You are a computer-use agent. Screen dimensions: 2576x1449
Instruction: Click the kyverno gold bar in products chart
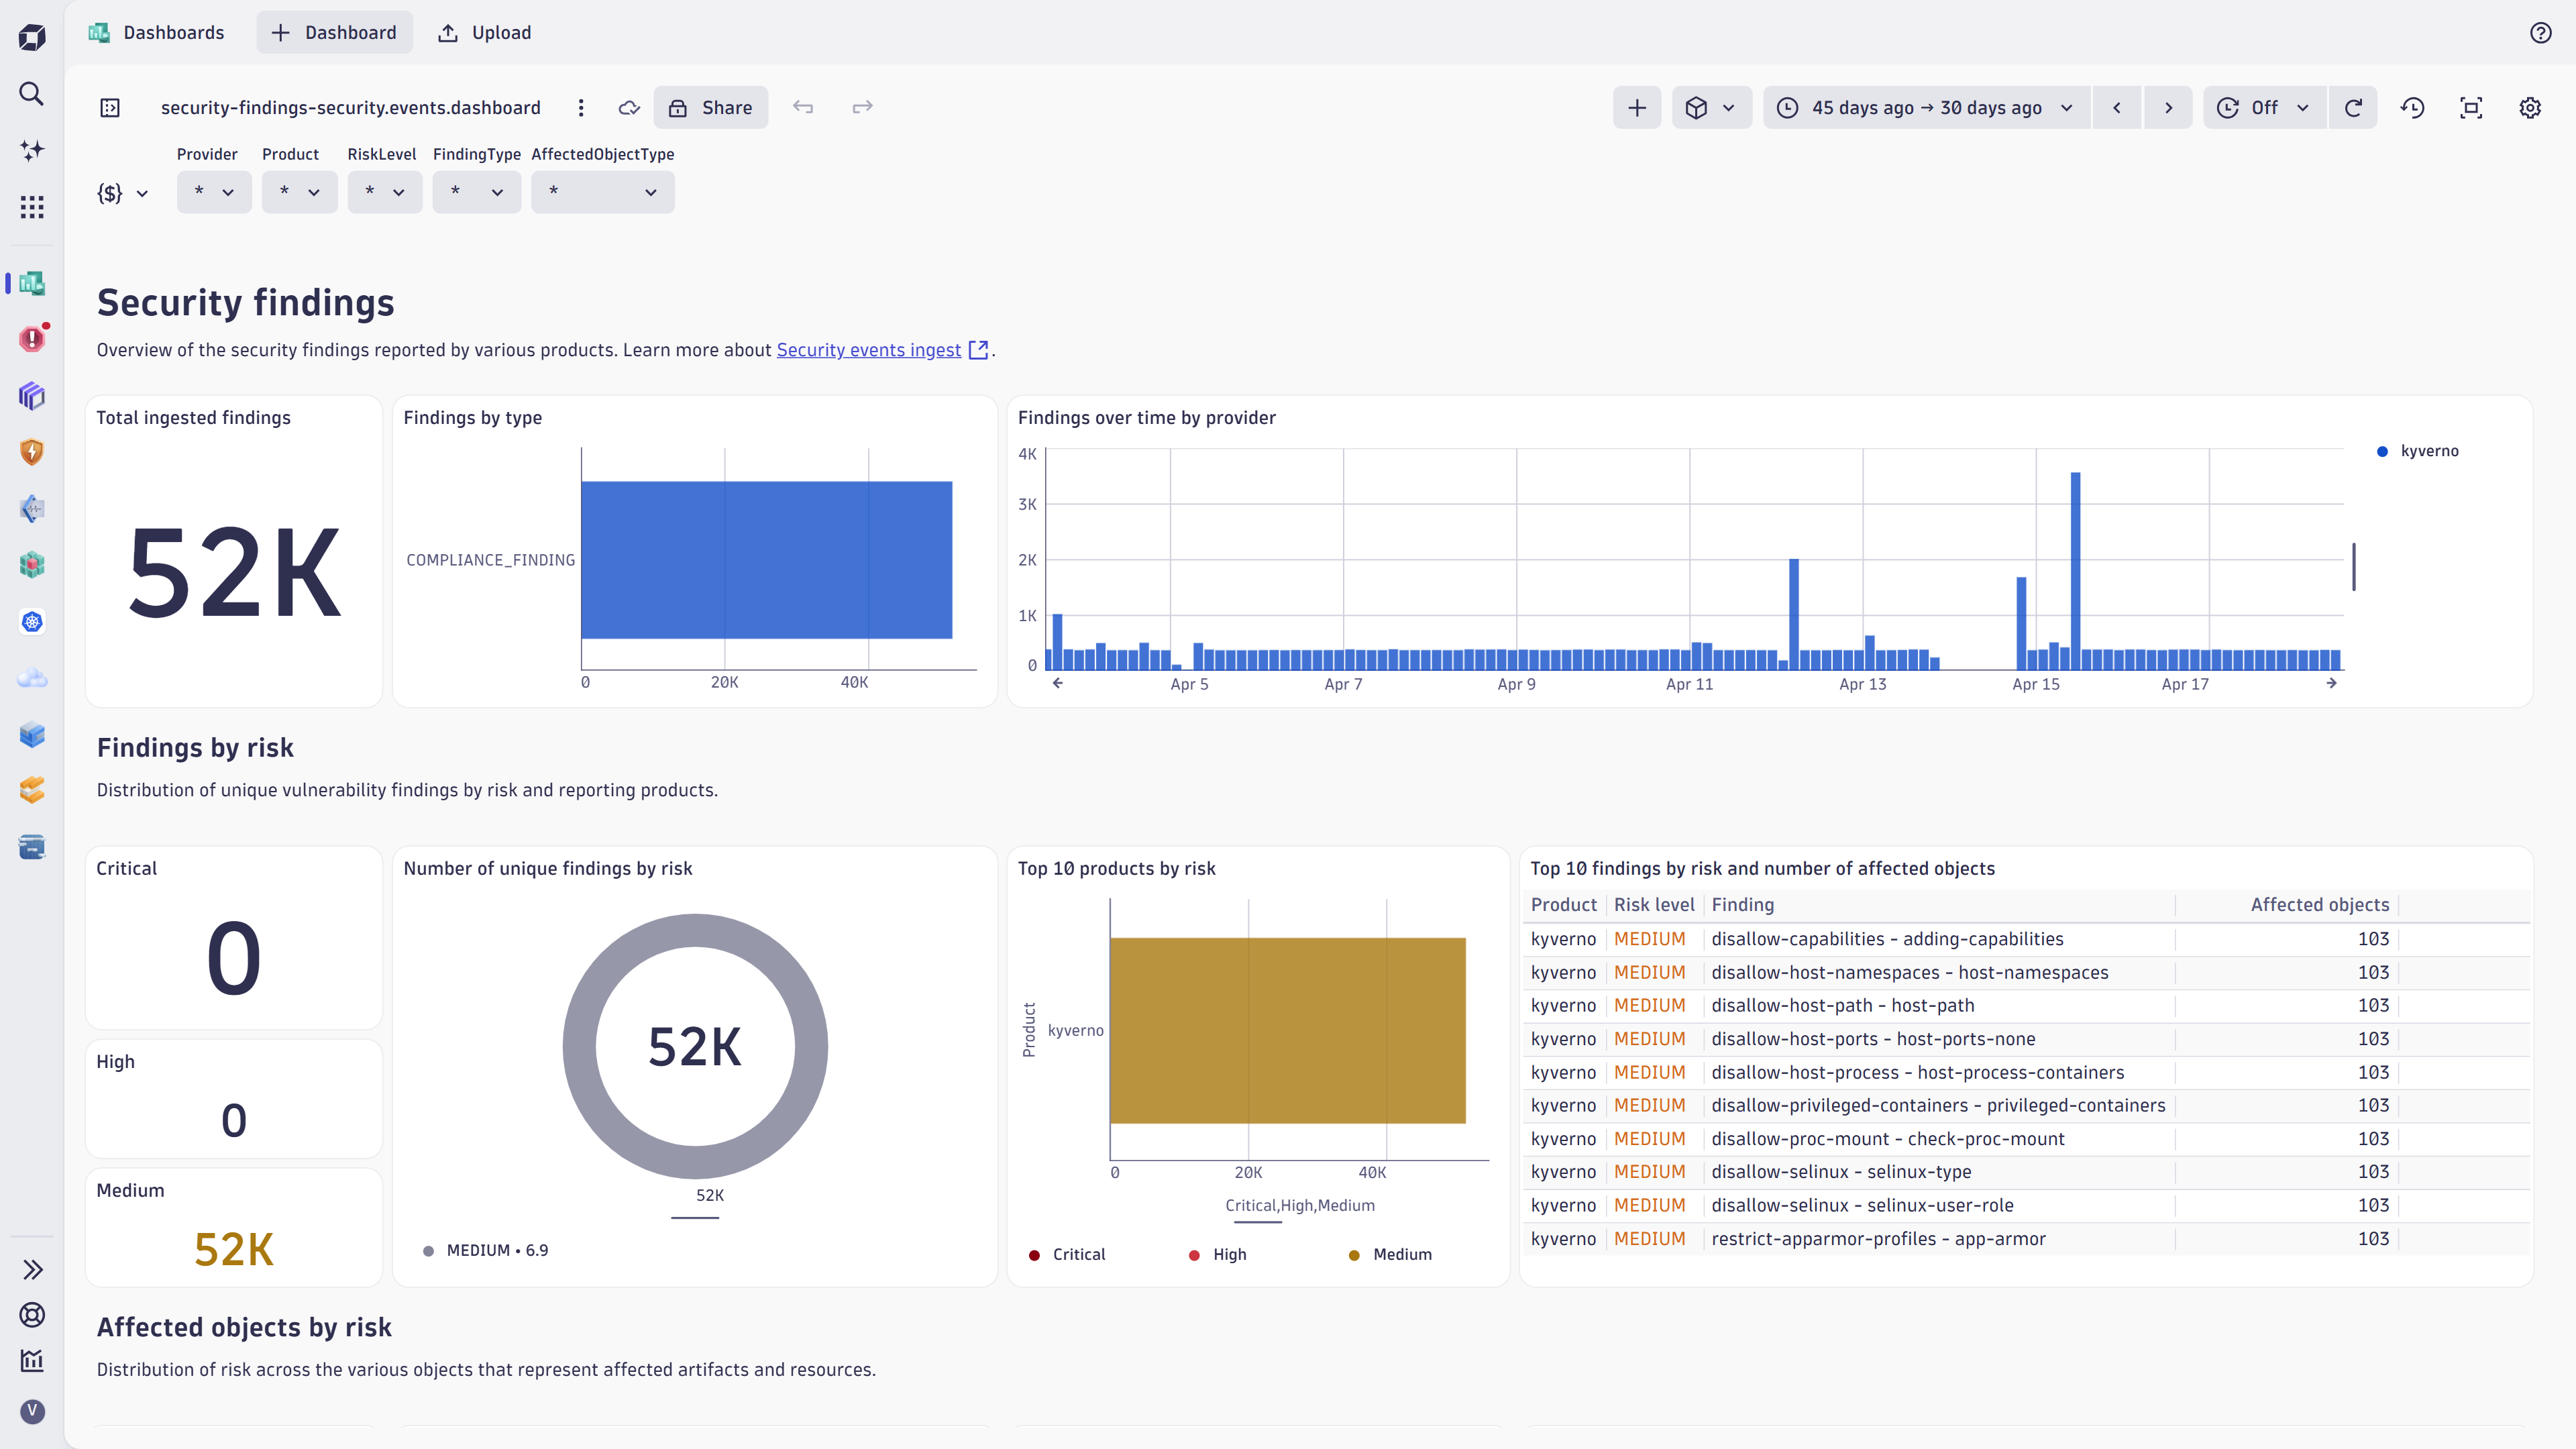1288,1031
